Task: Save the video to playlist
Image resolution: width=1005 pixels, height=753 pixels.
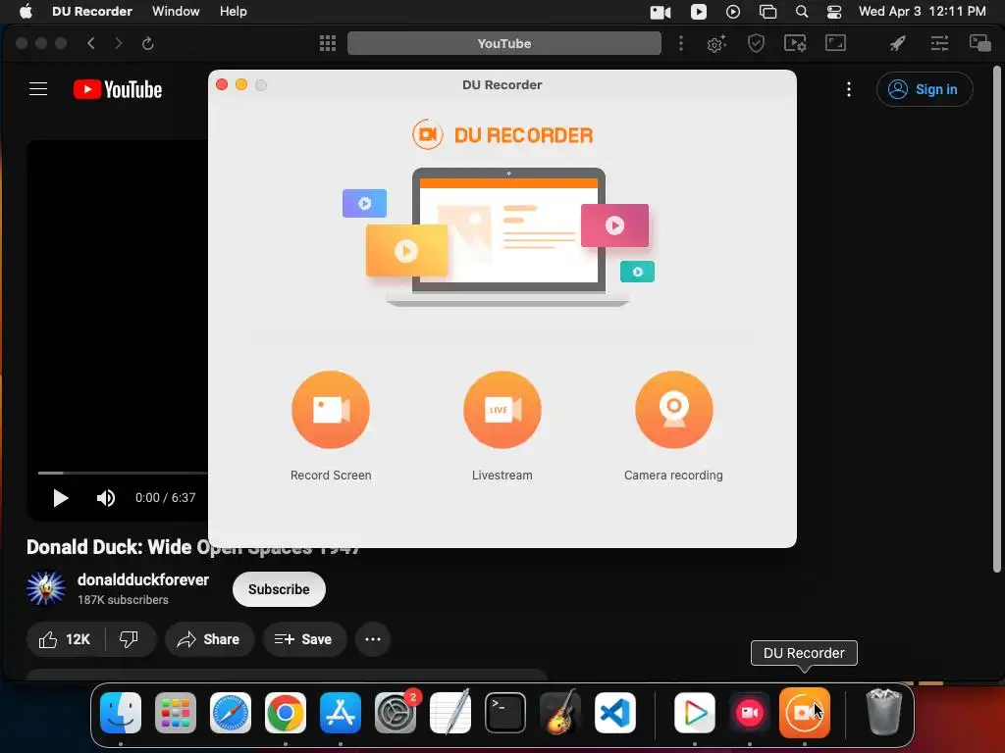Action: click(x=304, y=639)
